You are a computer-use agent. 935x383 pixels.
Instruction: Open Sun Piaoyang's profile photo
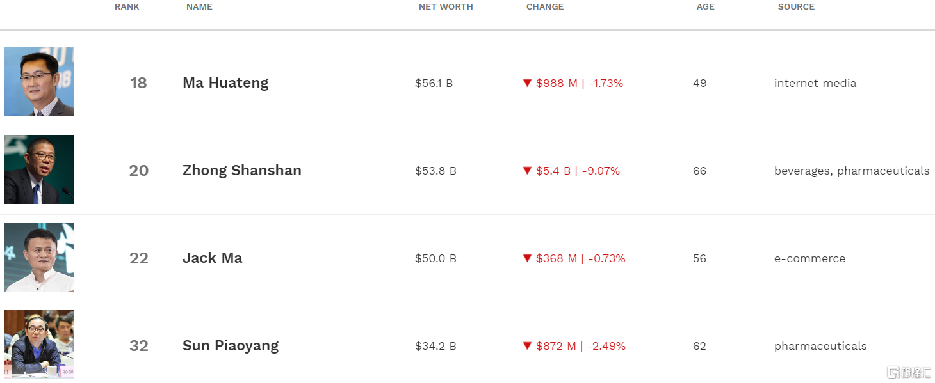[x=39, y=345]
